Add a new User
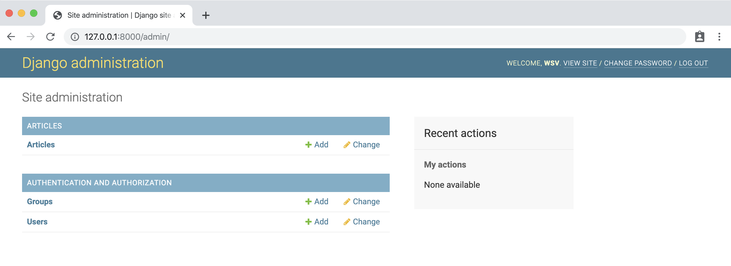Viewport: 731px width, 266px height. 317,222
